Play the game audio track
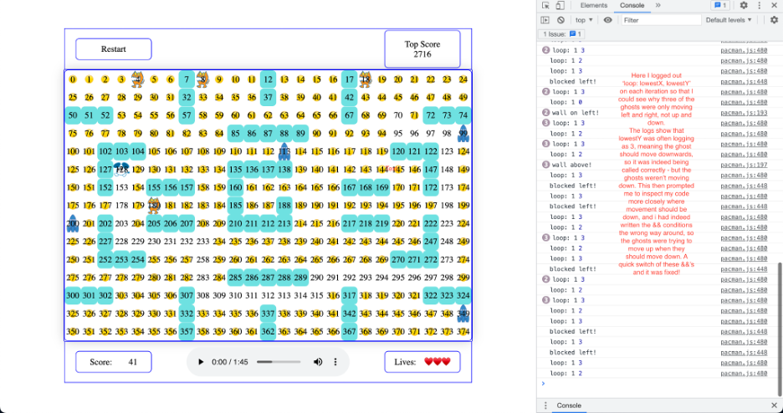783x413 pixels. [201, 362]
